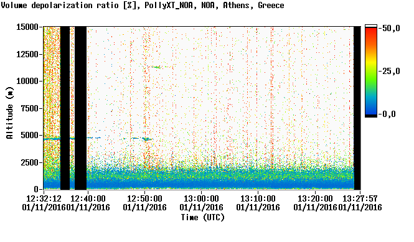
Task: Click the 13:10:00 time tick label
Action: coord(258,198)
